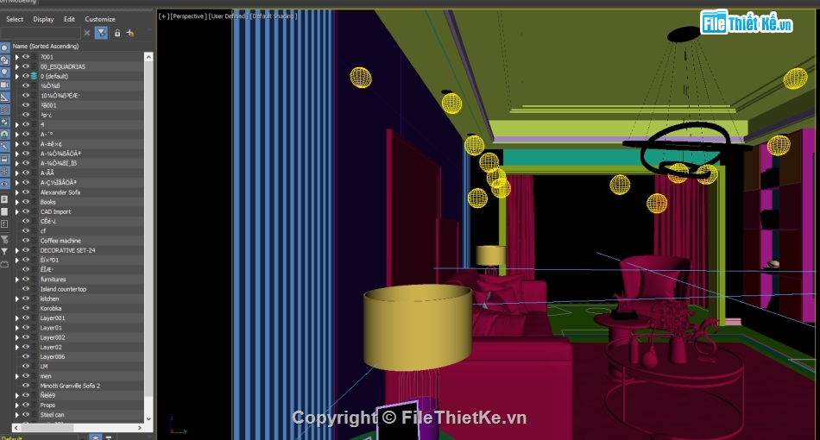Expand the DECORATIVE SET-24 layer
This screenshot has height=440, width=820.
coord(16,250)
